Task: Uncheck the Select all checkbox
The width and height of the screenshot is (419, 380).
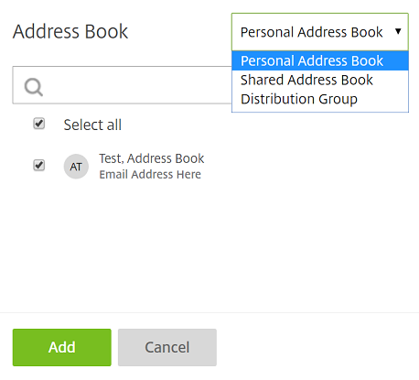Action: tap(39, 124)
